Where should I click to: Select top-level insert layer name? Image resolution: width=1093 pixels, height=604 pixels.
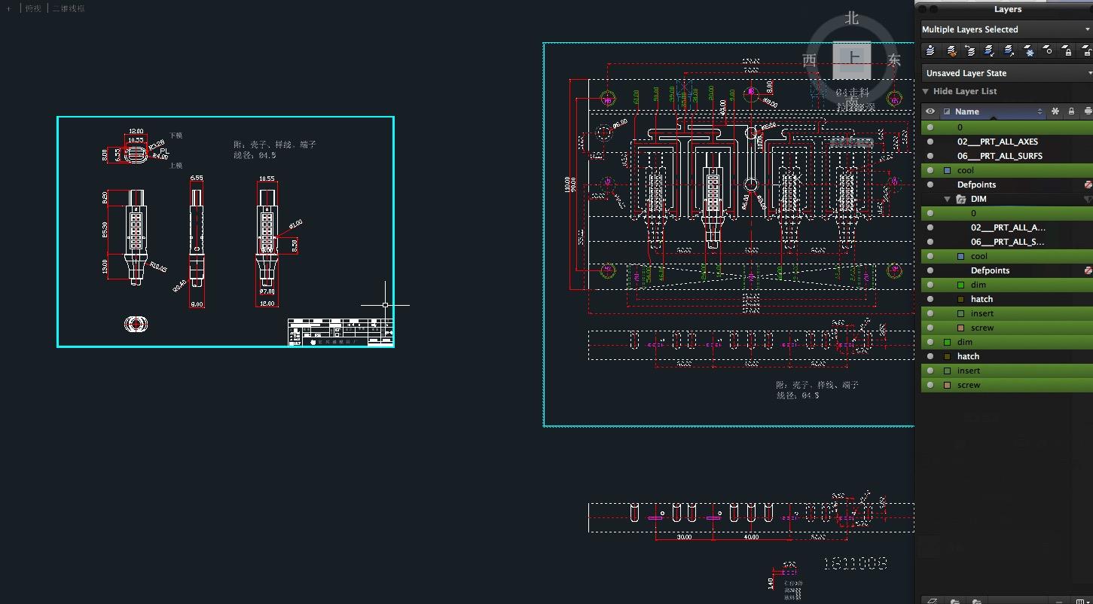[x=969, y=371]
